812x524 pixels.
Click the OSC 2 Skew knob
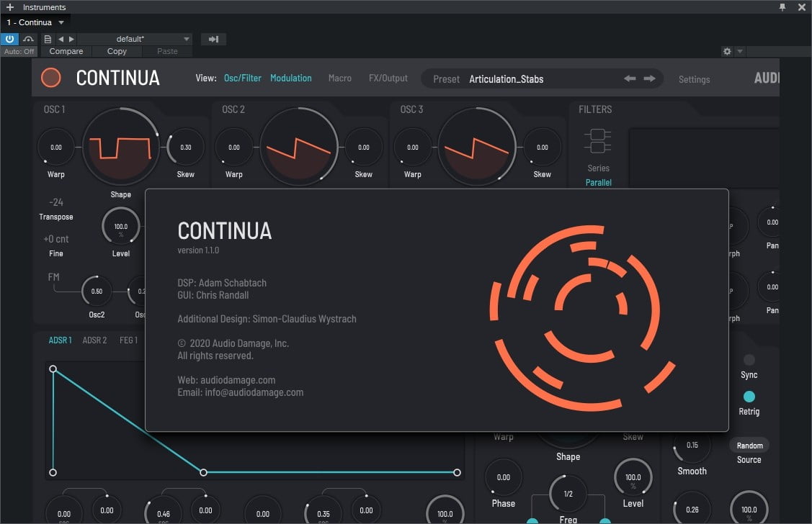click(364, 148)
